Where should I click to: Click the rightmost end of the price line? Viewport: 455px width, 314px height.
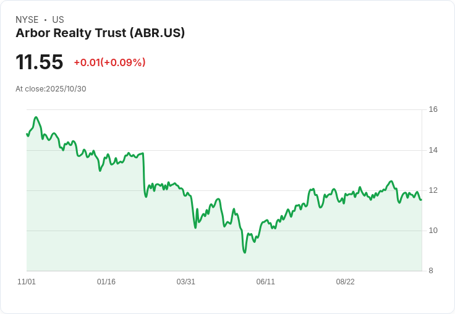pos(422,199)
